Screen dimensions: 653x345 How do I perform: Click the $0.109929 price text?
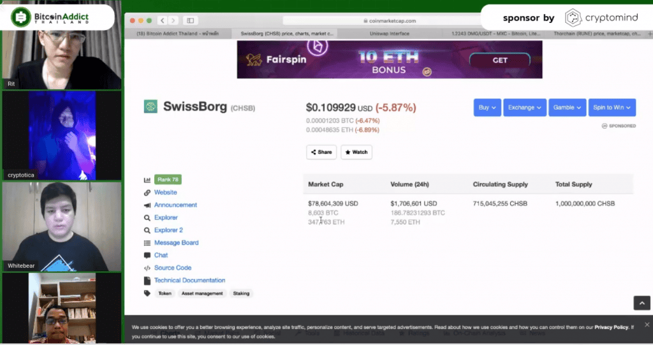(331, 108)
